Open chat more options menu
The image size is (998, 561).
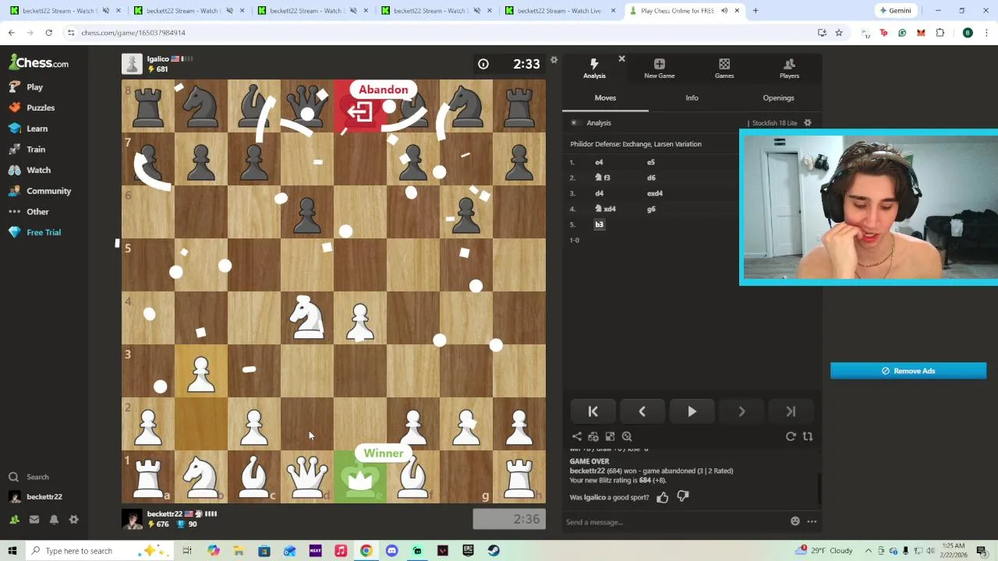812,521
